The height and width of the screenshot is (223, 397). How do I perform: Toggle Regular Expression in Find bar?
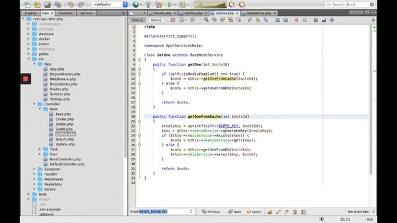click(x=287, y=212)
